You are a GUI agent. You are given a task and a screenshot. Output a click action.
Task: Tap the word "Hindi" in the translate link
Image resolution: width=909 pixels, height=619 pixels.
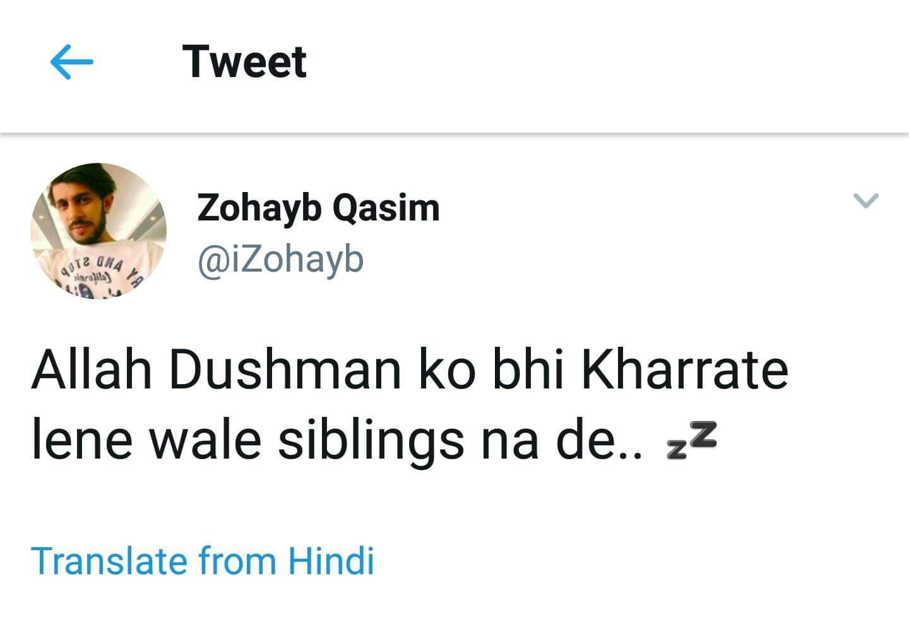[331, 560]
